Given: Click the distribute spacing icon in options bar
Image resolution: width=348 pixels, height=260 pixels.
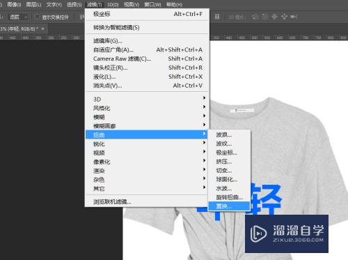Looking at the screenshot, I should (217, 17).
